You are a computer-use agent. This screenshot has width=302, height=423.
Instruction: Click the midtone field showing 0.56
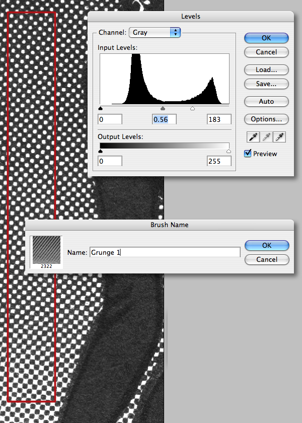click(x=164, y=119)
